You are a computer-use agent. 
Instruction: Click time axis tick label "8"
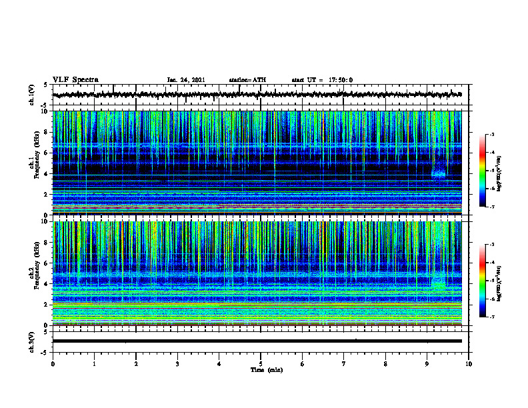(385, 364)
